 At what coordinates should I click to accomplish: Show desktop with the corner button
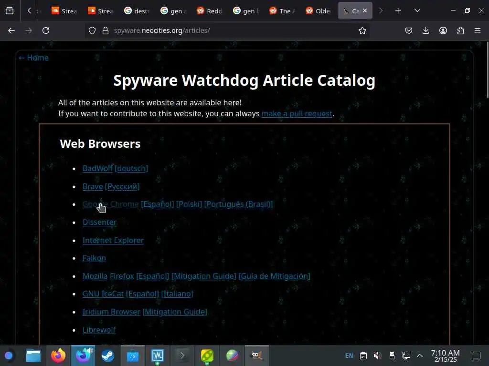(477, 356)
